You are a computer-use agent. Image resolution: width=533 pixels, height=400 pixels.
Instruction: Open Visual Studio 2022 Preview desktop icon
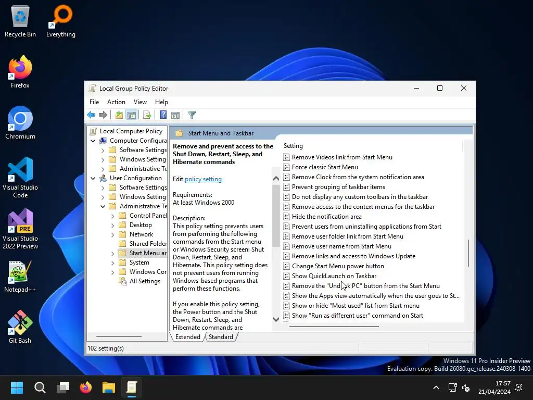point(20,229)
